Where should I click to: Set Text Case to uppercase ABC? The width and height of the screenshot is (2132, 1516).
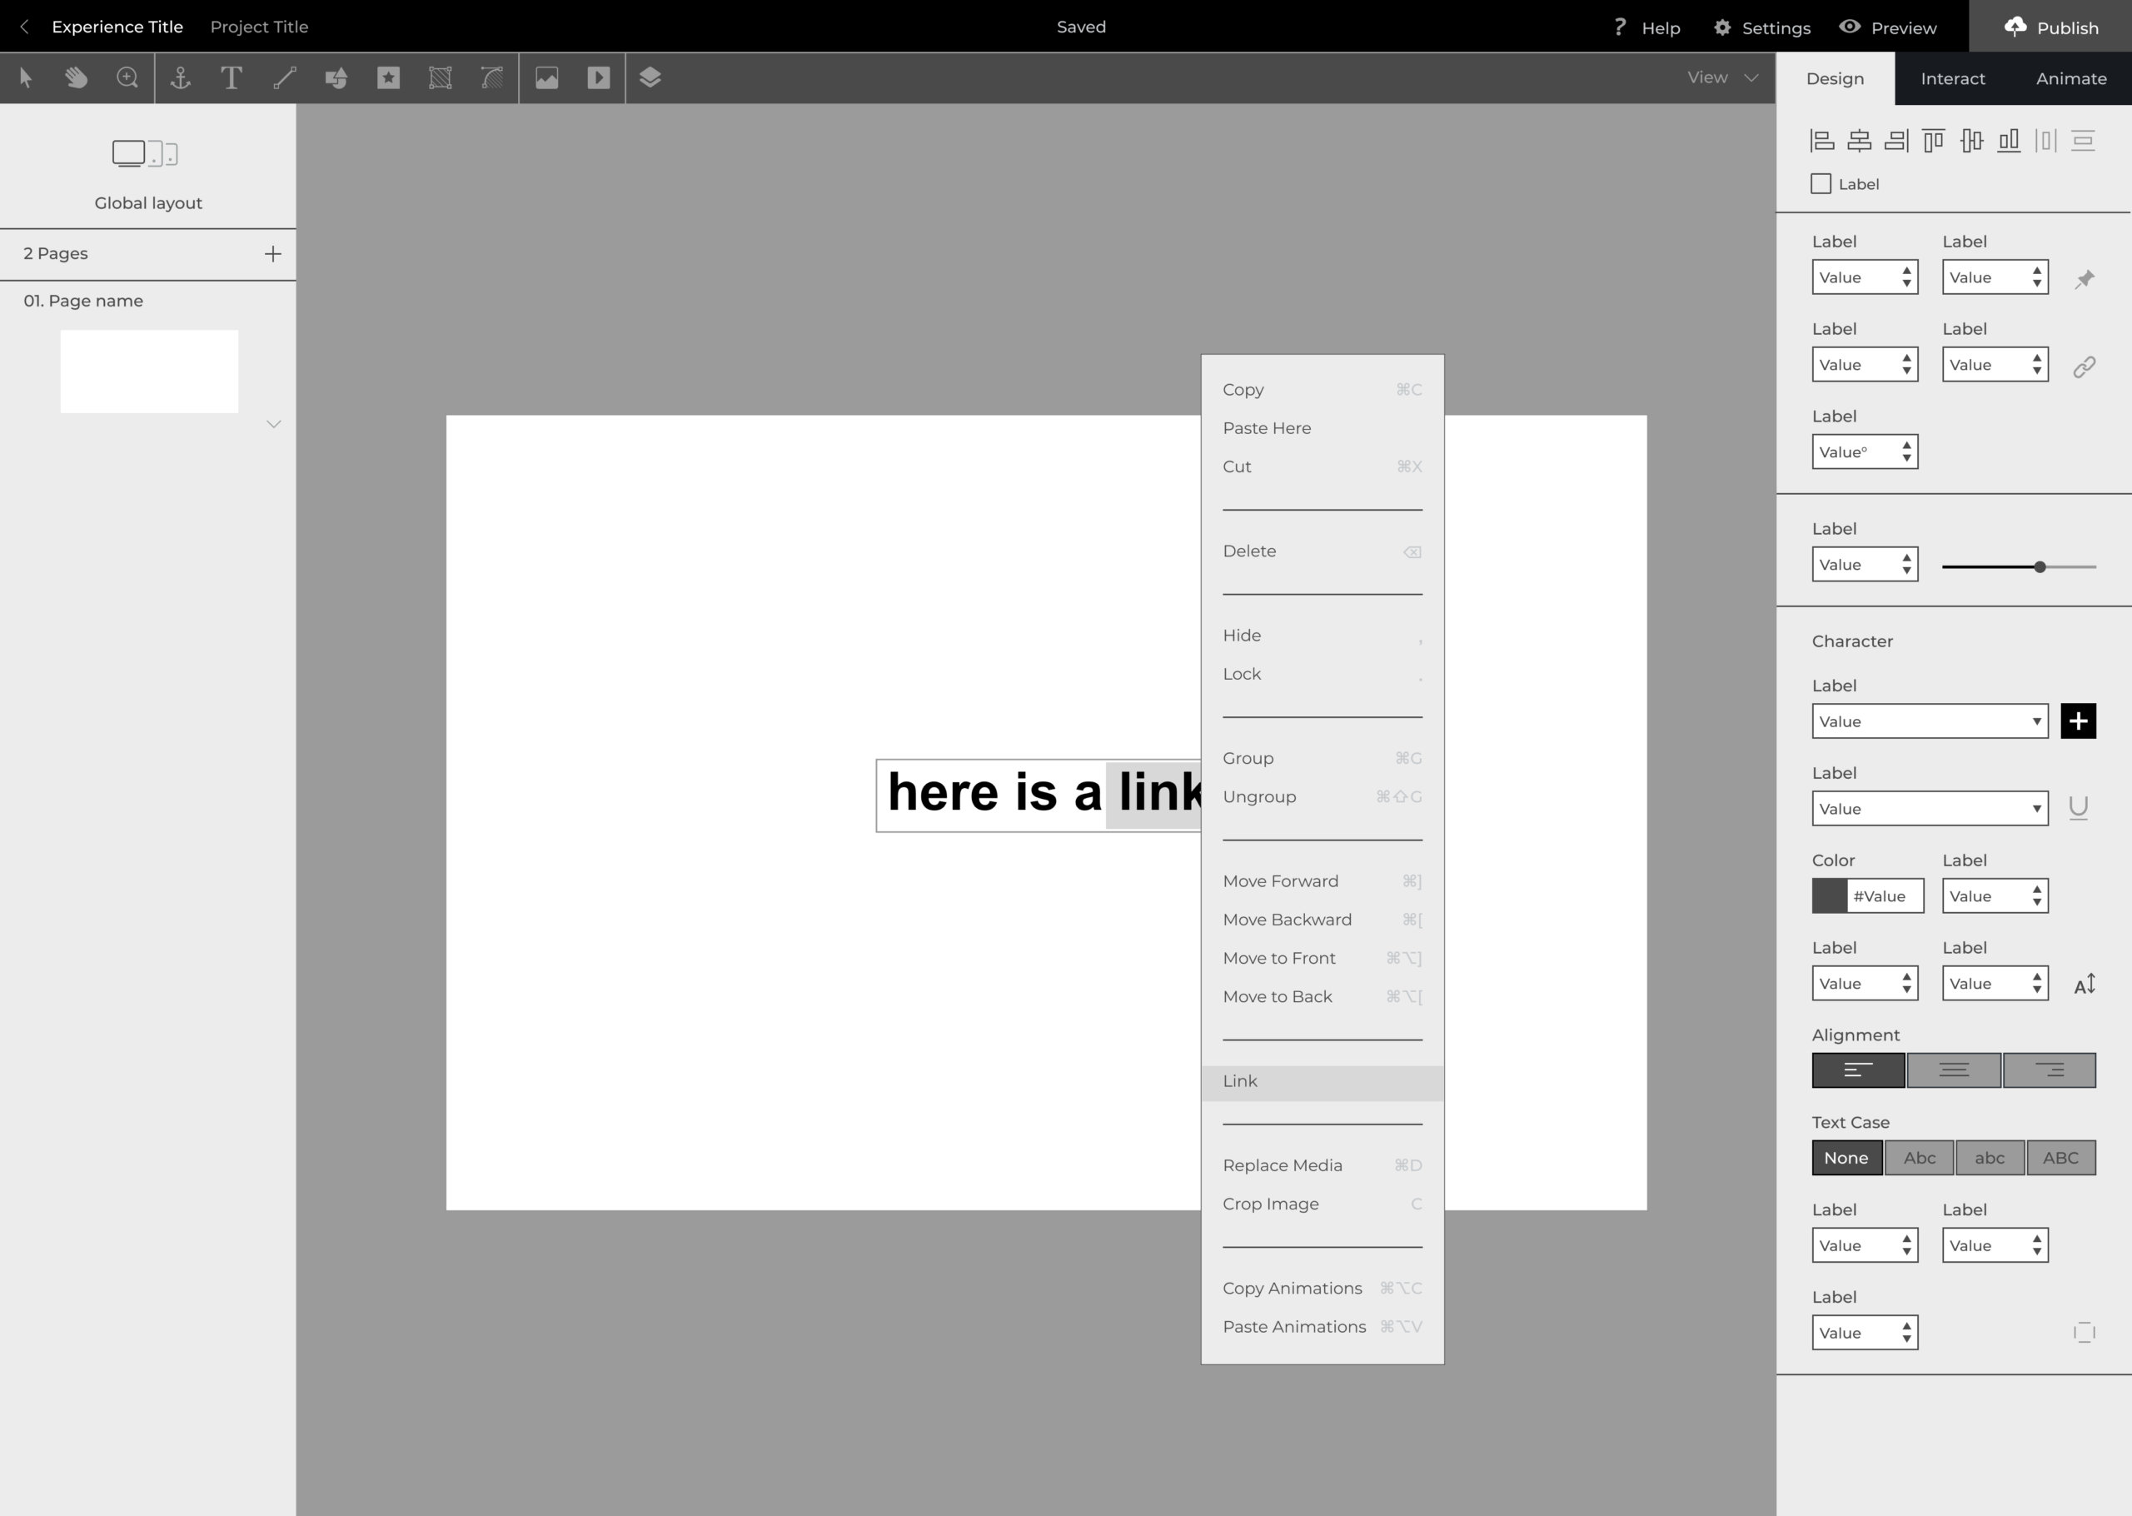point(2061,1158)
